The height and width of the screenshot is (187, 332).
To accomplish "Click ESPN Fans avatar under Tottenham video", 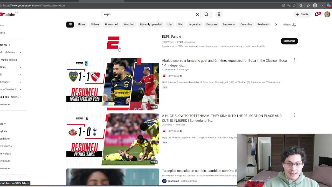I will (164, 131).
